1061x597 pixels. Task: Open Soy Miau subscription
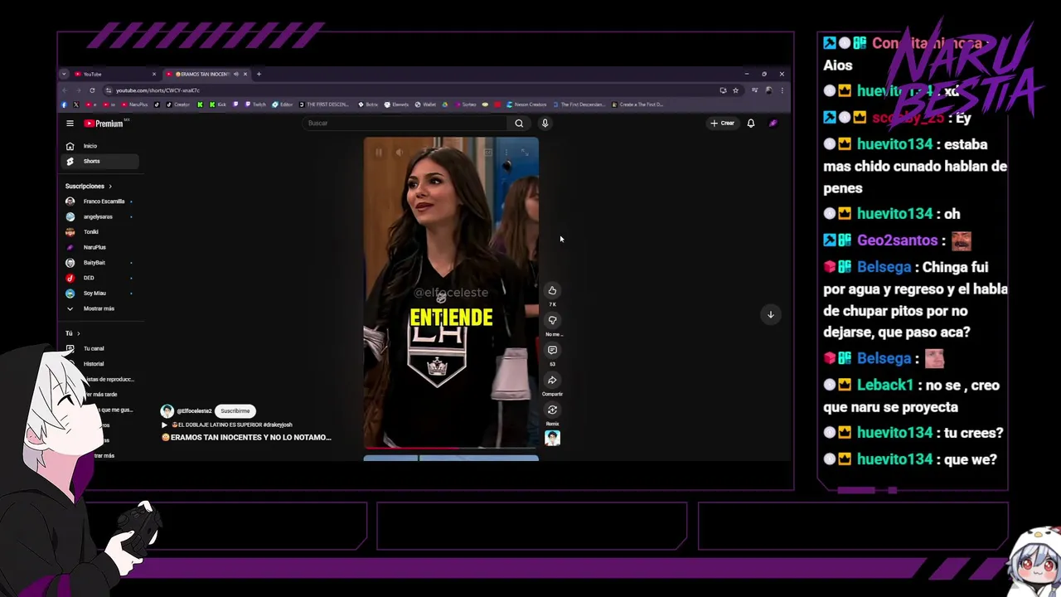[x=99, y=293]
